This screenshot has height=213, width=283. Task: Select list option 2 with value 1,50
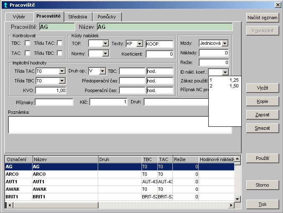point(225,86)
